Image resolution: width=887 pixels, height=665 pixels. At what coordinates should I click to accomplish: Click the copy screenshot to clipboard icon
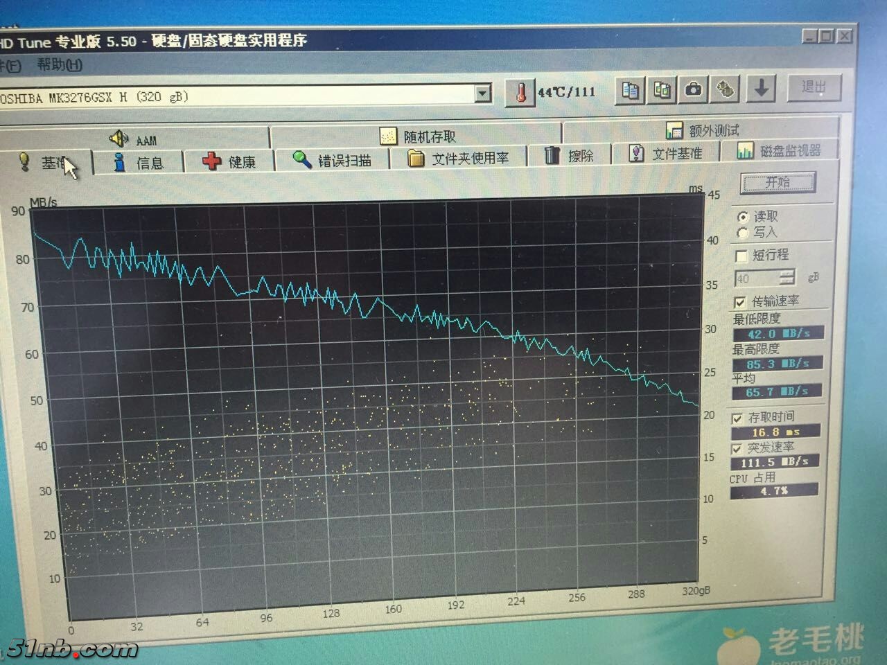662,90
